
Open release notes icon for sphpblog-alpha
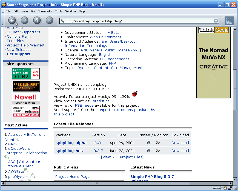click(149, 143)
